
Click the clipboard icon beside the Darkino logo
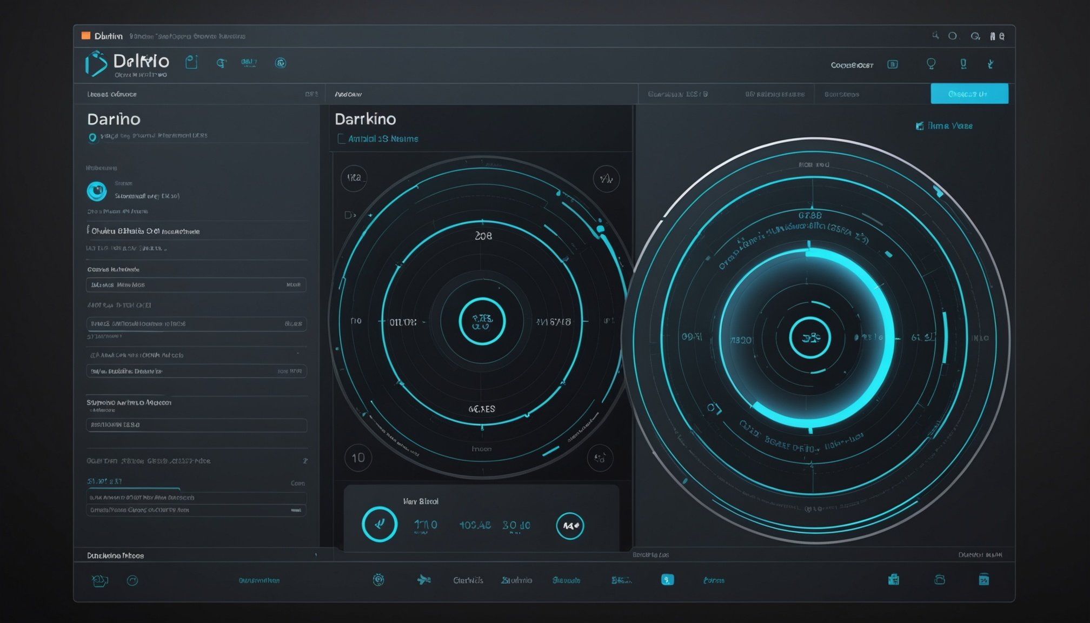(x=191, y=62)
